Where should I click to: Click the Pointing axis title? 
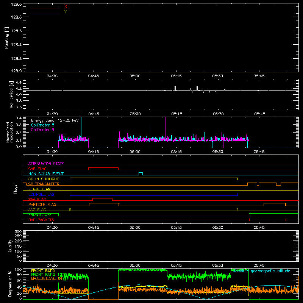pos(6,37)
